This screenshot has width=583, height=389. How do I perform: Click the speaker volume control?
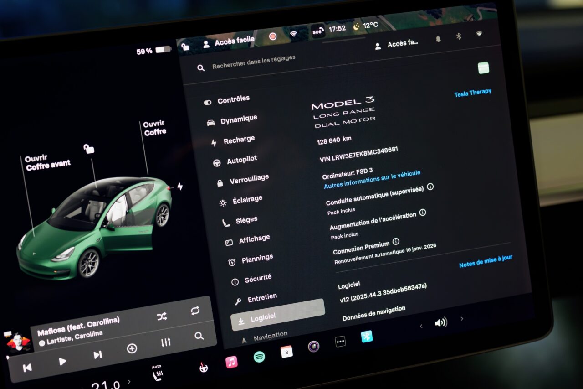pos(440,322)
